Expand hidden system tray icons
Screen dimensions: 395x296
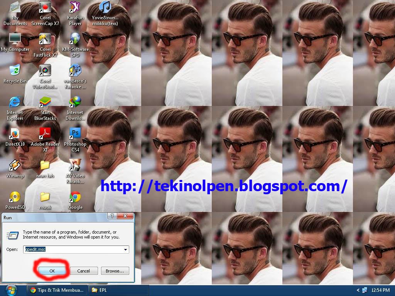tap(358, 290)
